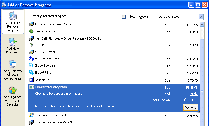Viewport: 209px width, 126px height.
Task: Maximize the Add or Remove Programs window
Action: coord(198,5)
